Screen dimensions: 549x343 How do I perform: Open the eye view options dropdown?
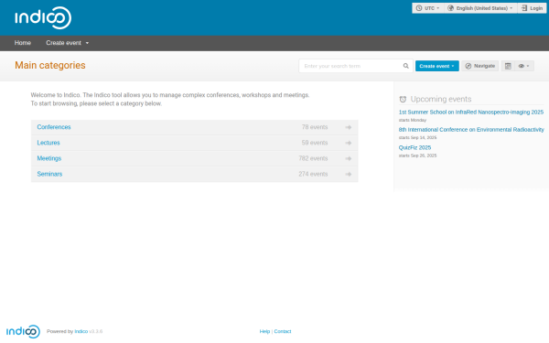524,66
